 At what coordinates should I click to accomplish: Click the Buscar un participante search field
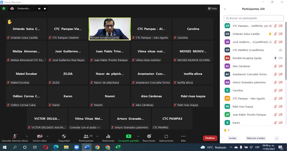[x=254, y=18]
